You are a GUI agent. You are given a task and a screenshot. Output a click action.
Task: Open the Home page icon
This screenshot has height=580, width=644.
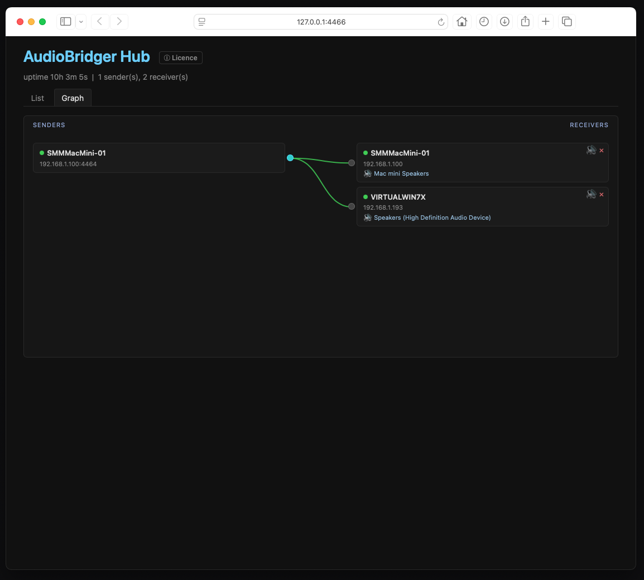[462, 21]
